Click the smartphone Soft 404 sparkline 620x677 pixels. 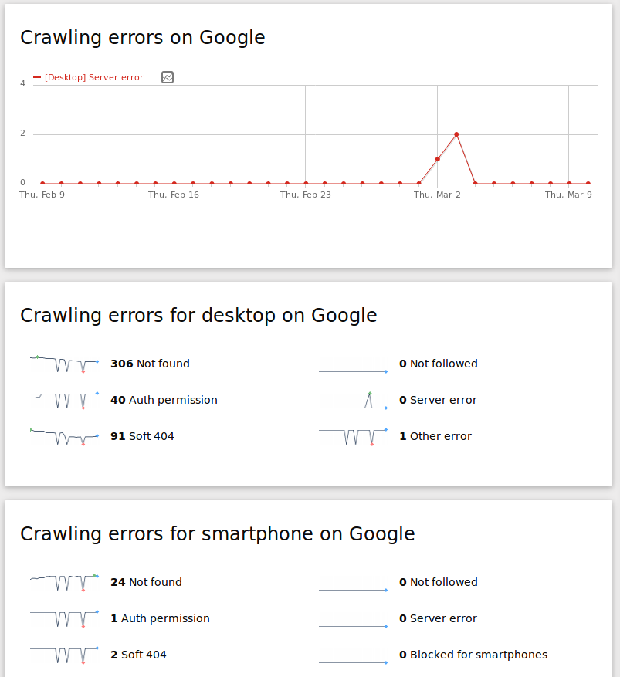tap(64, 655)
